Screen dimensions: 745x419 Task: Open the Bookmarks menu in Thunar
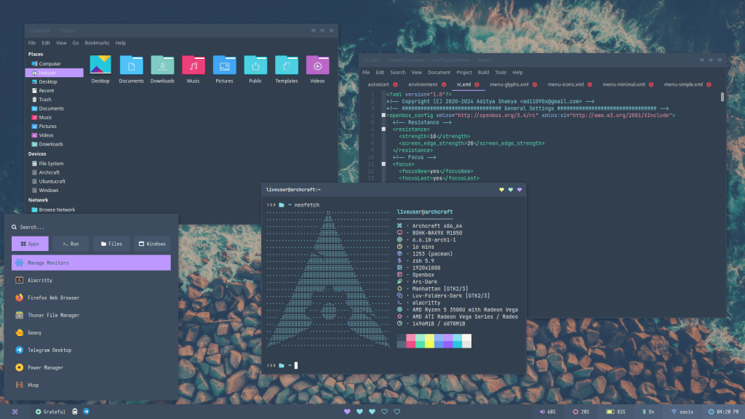(x=96, y=42)
